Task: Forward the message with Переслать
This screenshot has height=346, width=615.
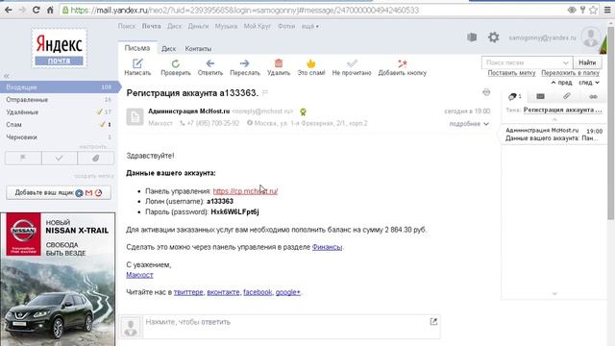Action: pyautogui.click(x=245, y=67)
